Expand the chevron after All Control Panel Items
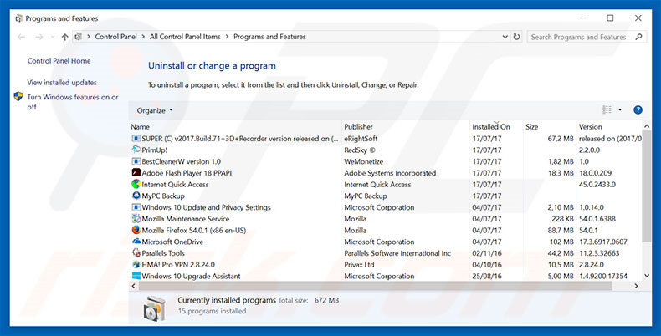The width and height of the screenshot is (661, 336). [228, 37]
